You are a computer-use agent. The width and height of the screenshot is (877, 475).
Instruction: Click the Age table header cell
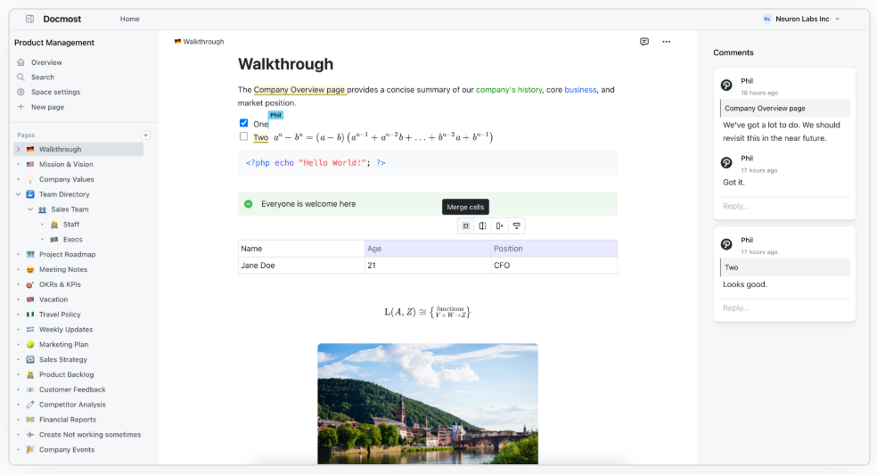[428, 249]
